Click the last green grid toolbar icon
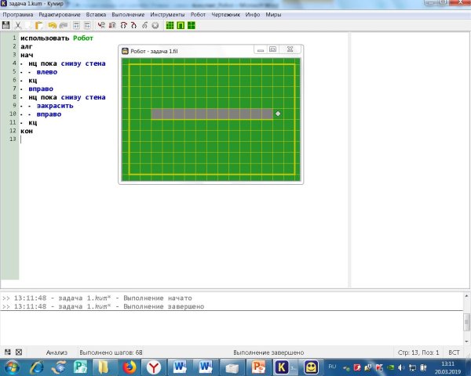Screen dimensions: 471x376 191,25
